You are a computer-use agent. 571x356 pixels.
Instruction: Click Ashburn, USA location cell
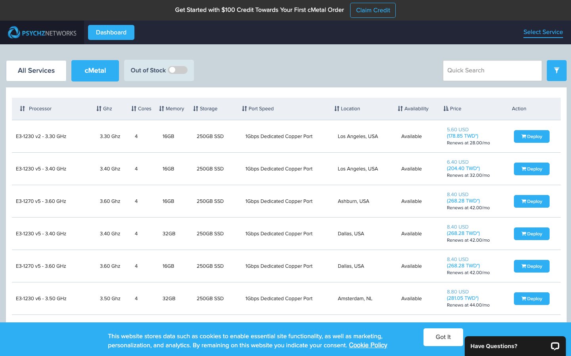(x=353, y=201)
